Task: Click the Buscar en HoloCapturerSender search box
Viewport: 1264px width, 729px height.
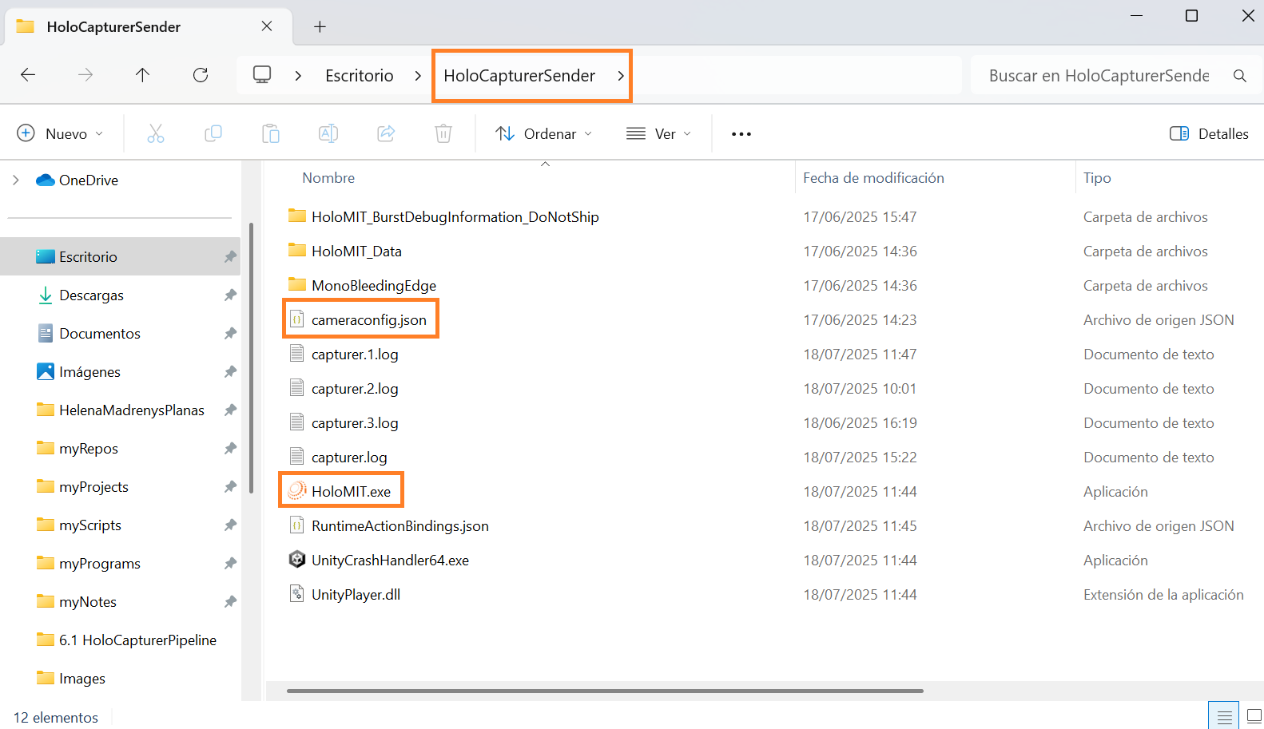Action: (x=1099, y=76)
